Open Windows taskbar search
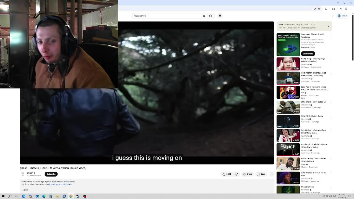 click(10, 196)
